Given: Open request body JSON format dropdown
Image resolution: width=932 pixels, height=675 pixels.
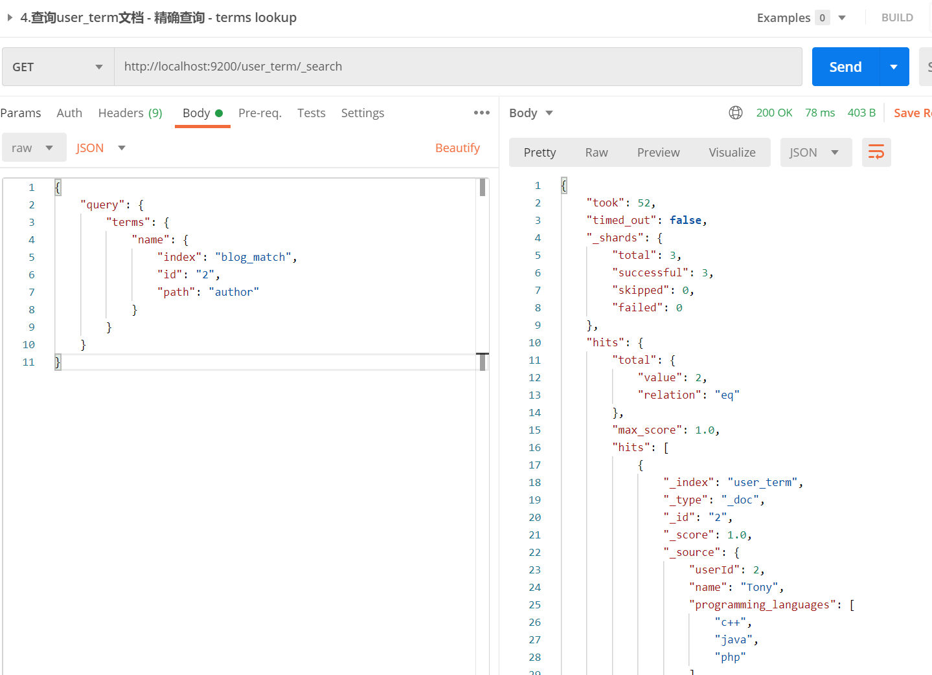Looking at the screenshot, I should click(100, 148).
